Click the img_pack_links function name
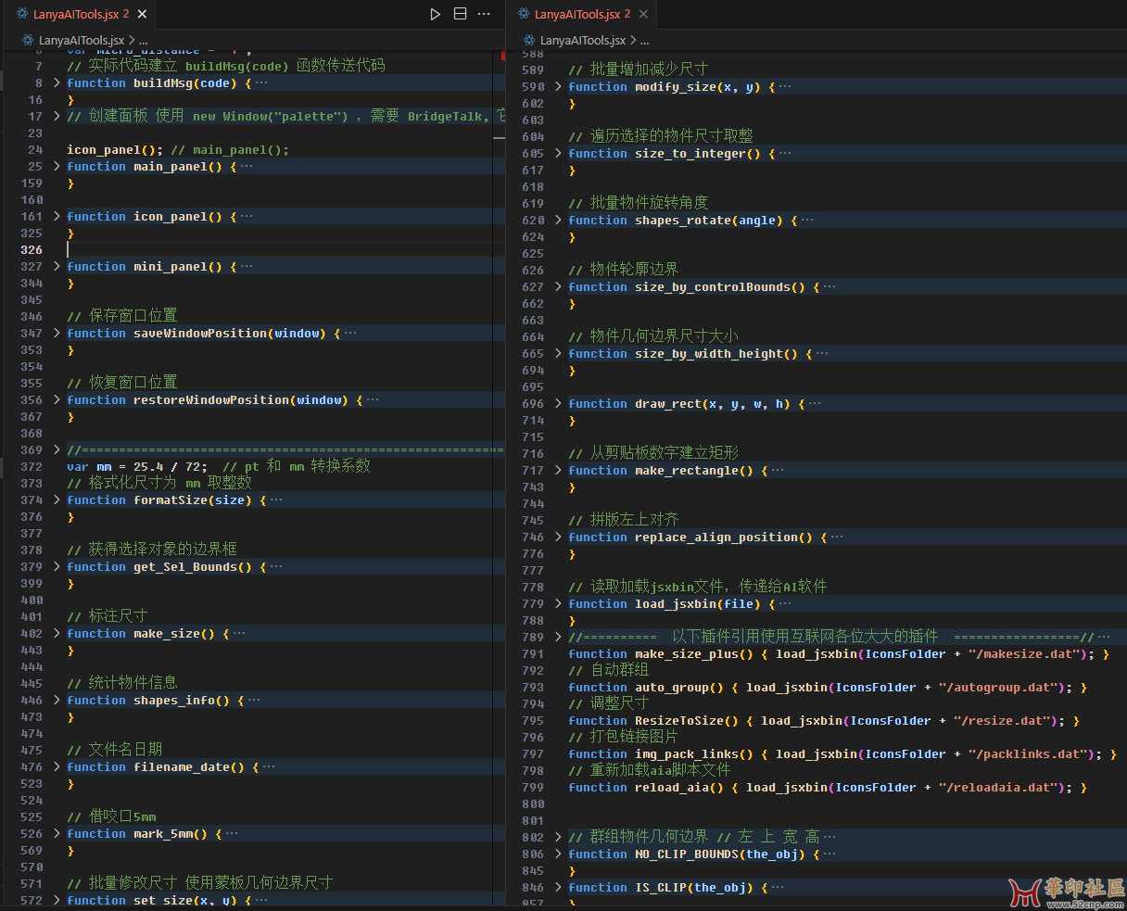Viewport: 1127px width, 911px height. 687,754
